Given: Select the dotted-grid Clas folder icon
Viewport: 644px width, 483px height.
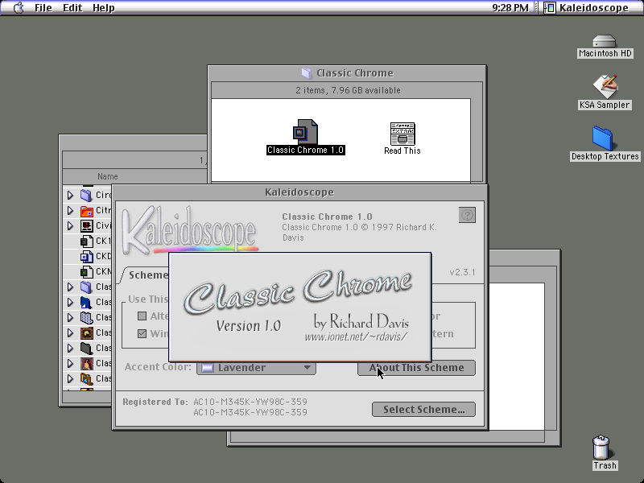Looking at the screenshot, I should point(86,317).
